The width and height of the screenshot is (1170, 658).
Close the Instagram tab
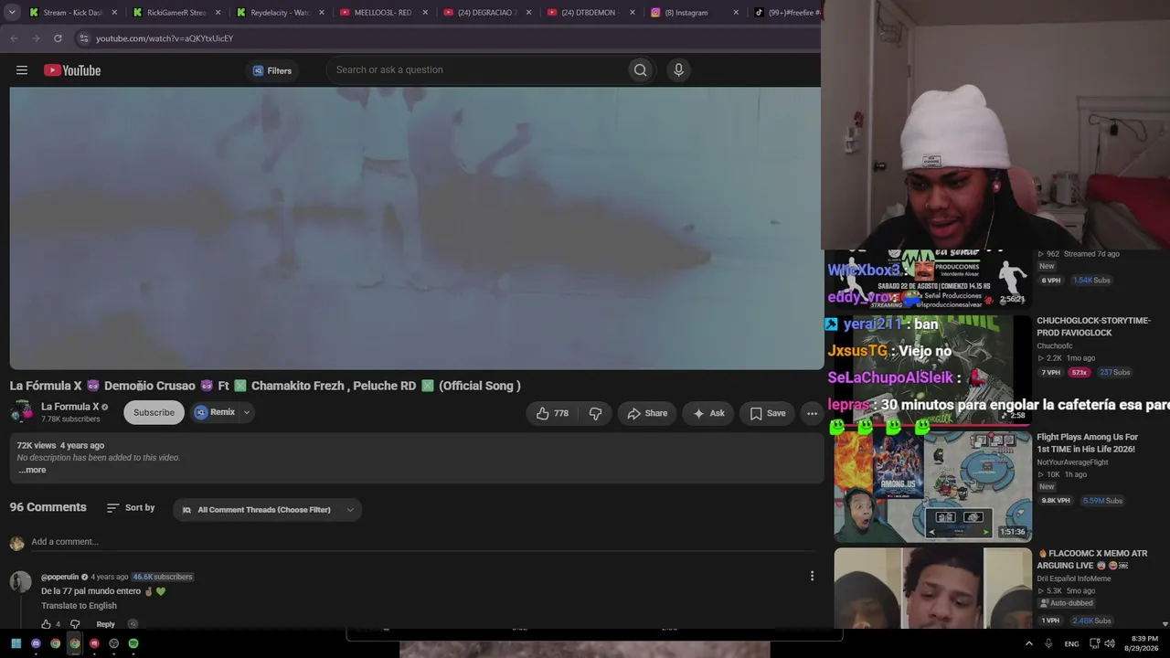734,13
